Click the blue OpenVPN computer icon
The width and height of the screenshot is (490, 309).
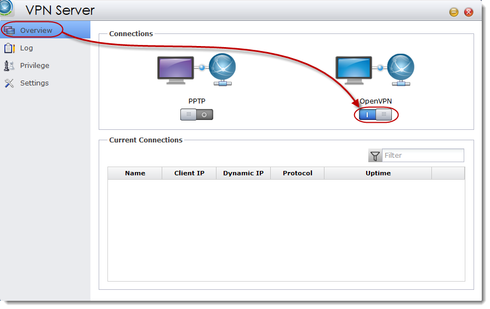pyautogui.click(x=354, y=70)
